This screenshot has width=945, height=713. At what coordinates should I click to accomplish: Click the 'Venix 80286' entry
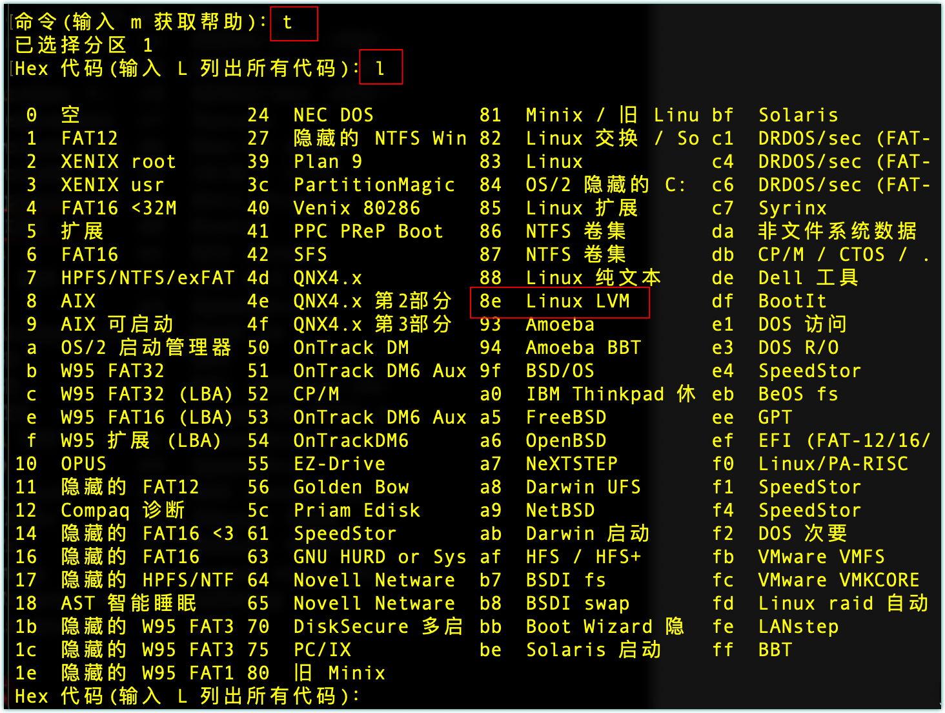(x=357, y=208)
